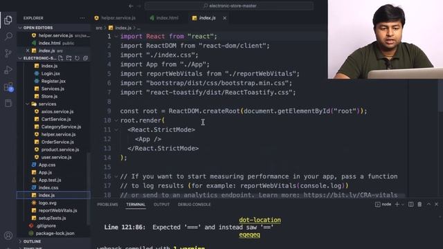The width and height of the screenshot is (443, 249).
Task: Collapse all folders in explorer
Action: click(85, 58)
